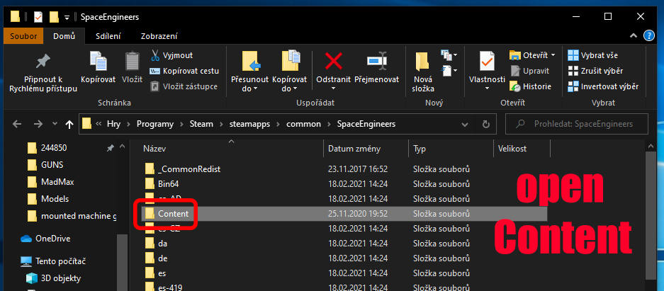Go back with the left arrow
The image size is (664, 291).
pos(17,124)
